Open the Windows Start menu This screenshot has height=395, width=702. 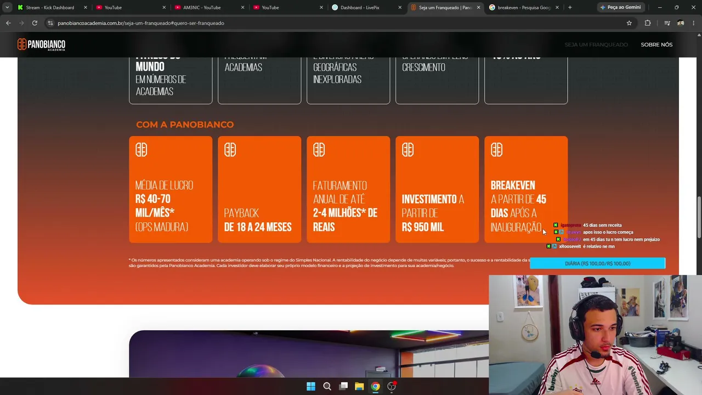click(x=311, y=386)
